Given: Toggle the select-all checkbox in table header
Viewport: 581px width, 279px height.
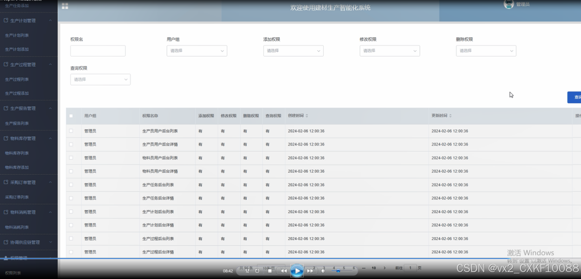Looking at the screenshot, I should pyautogui.click(x=71, y=116).
